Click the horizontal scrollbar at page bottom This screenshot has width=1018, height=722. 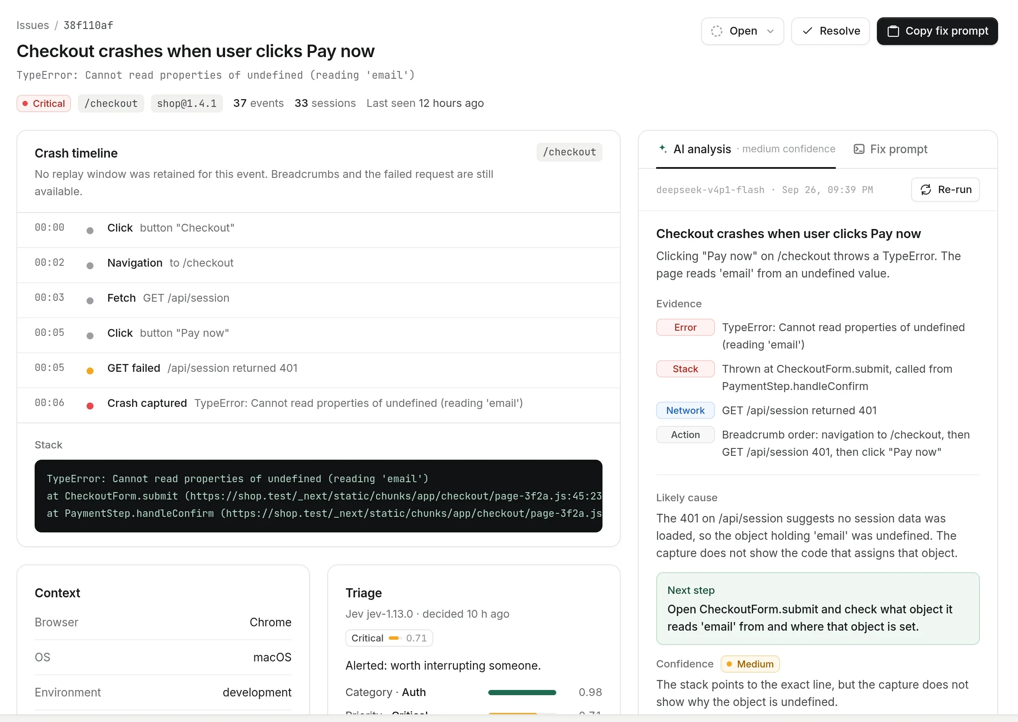[x=509, y=719]
